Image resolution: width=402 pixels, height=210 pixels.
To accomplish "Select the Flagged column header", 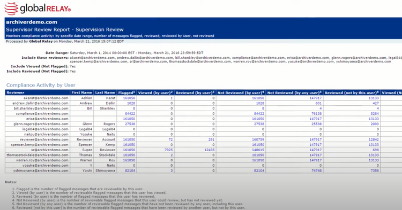I will click(x=126, y=92).
